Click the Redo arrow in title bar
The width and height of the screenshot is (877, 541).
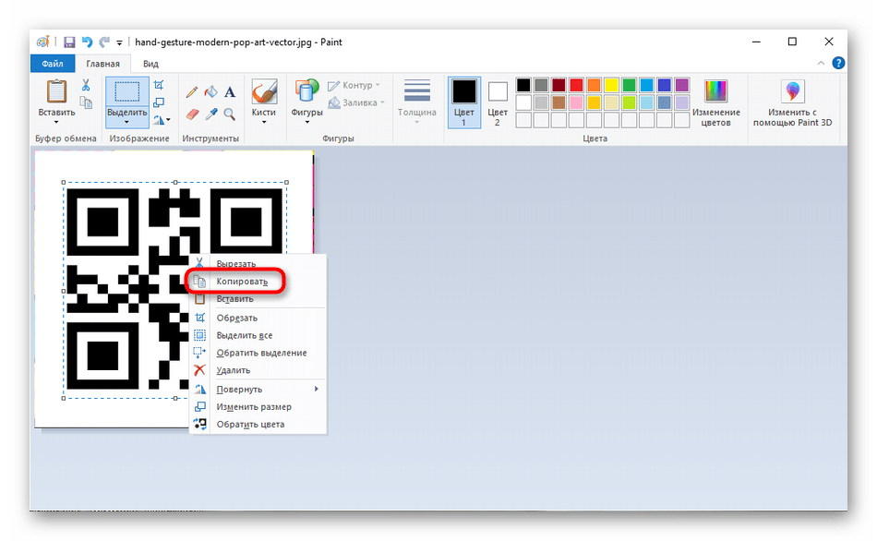[104, 42]
